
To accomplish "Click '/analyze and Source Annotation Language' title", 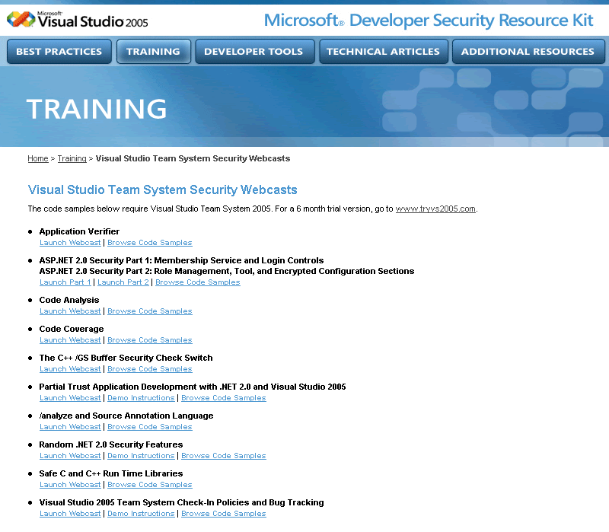I will (126, 416).
